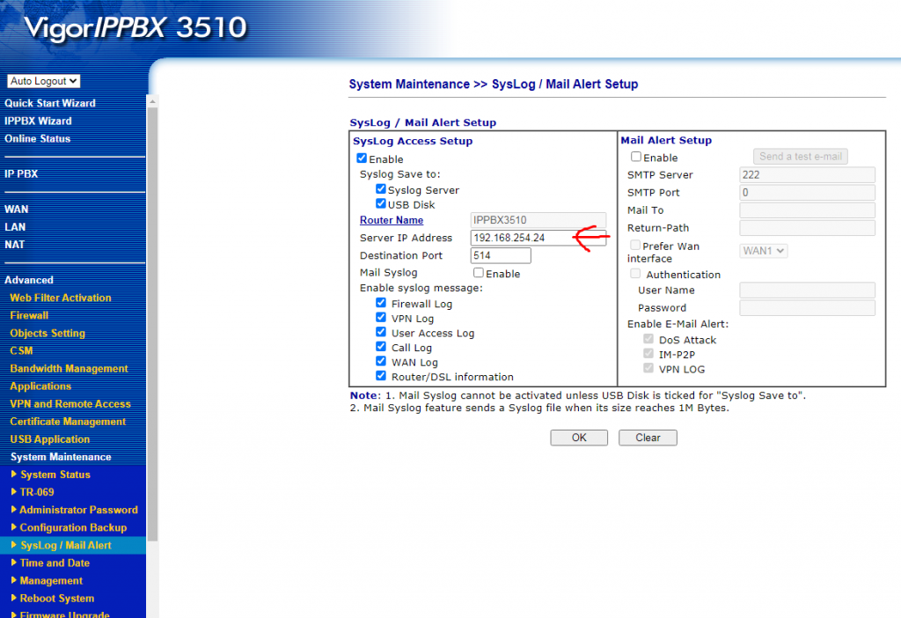Open the WAN1 interface dropdown

point(763,251)
